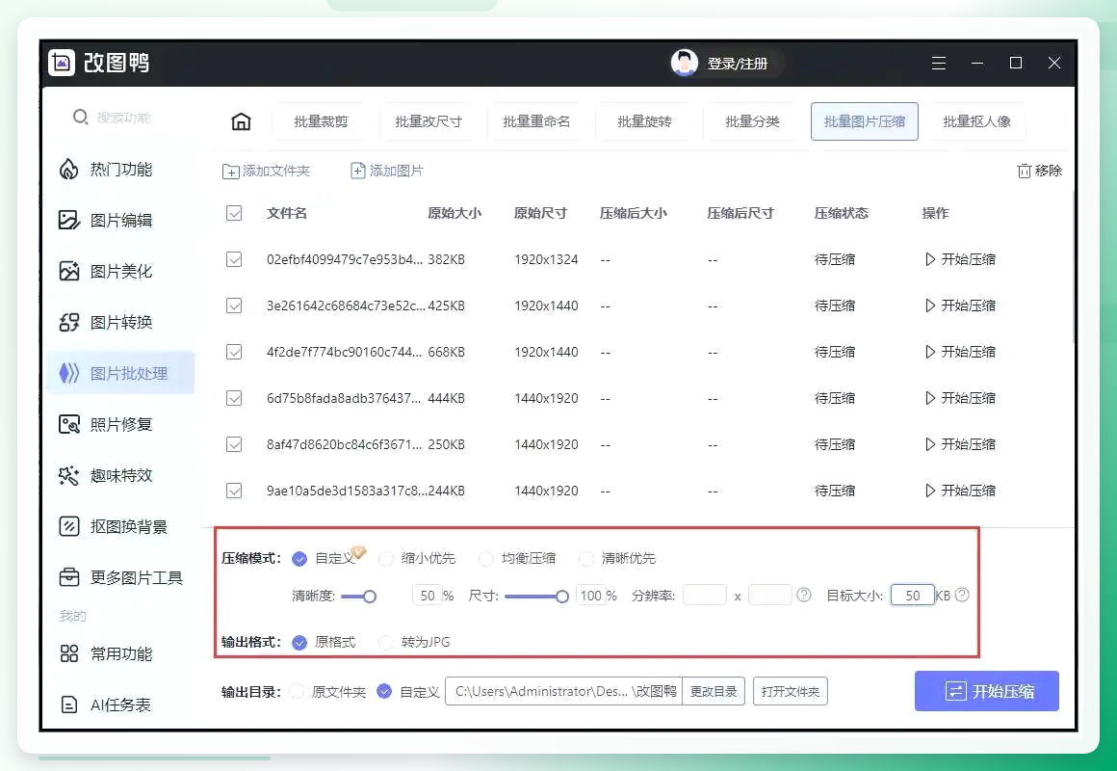Click the 目标大小 KB input field
Screen dimensions: 1117x771
point(913,596)
